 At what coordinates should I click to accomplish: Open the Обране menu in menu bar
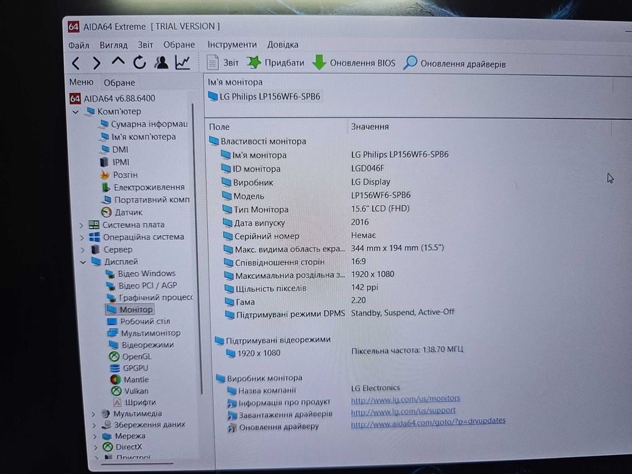click(x=179, y=44)
